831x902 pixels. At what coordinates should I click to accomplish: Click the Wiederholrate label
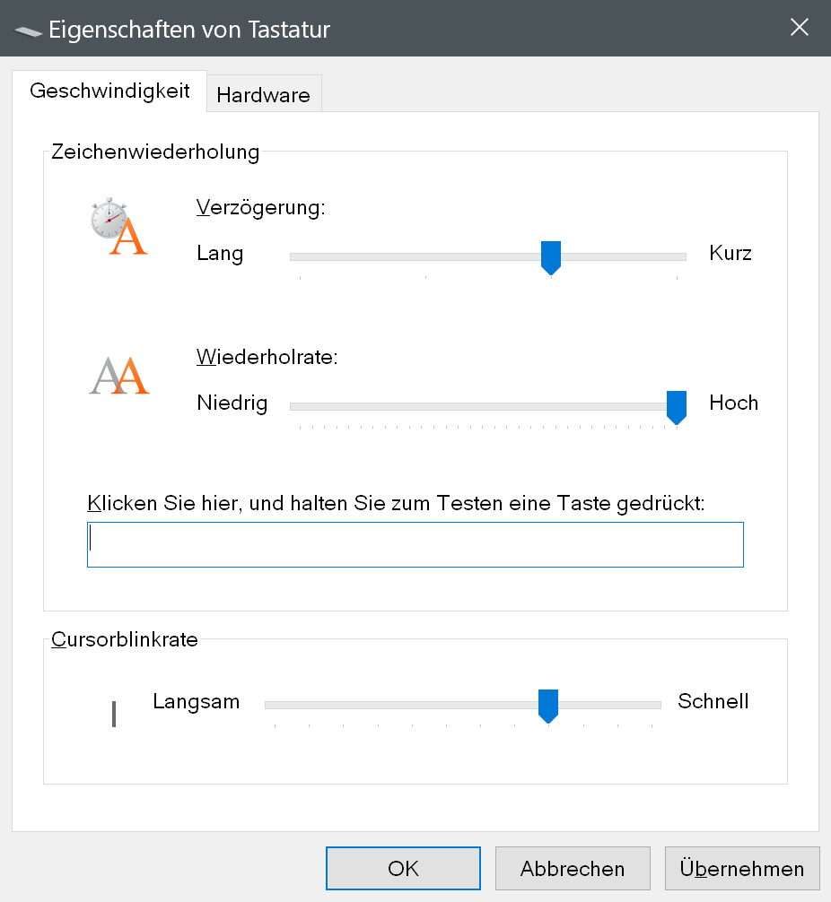pos(267,357)
